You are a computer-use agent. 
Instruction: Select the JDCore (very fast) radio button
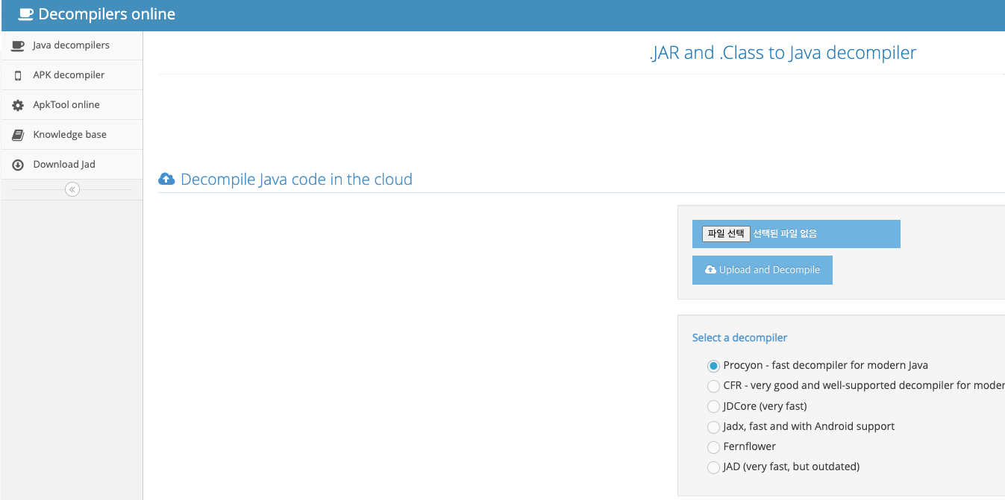point(713,406)
